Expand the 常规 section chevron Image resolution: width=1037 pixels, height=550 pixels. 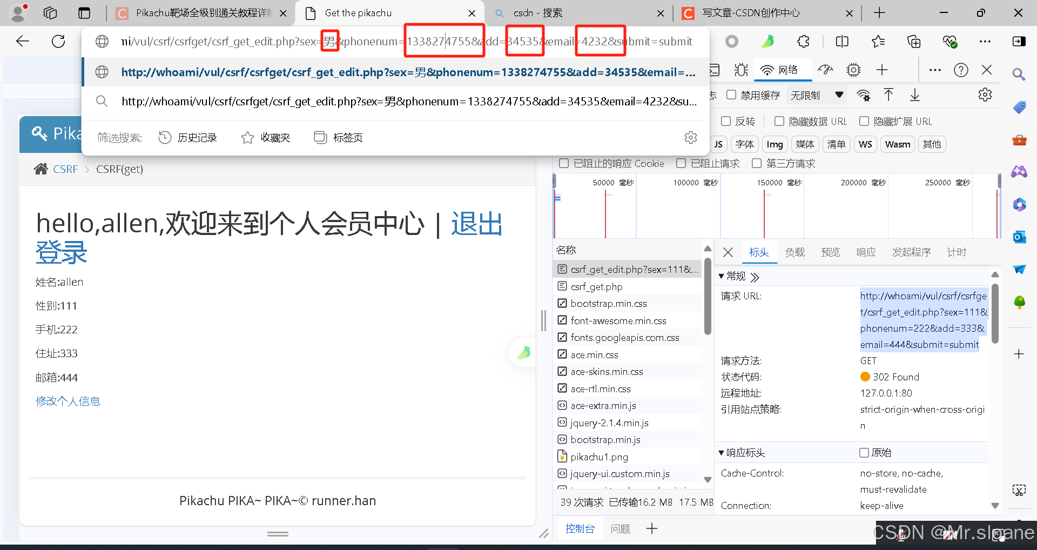tap(755, 276)
